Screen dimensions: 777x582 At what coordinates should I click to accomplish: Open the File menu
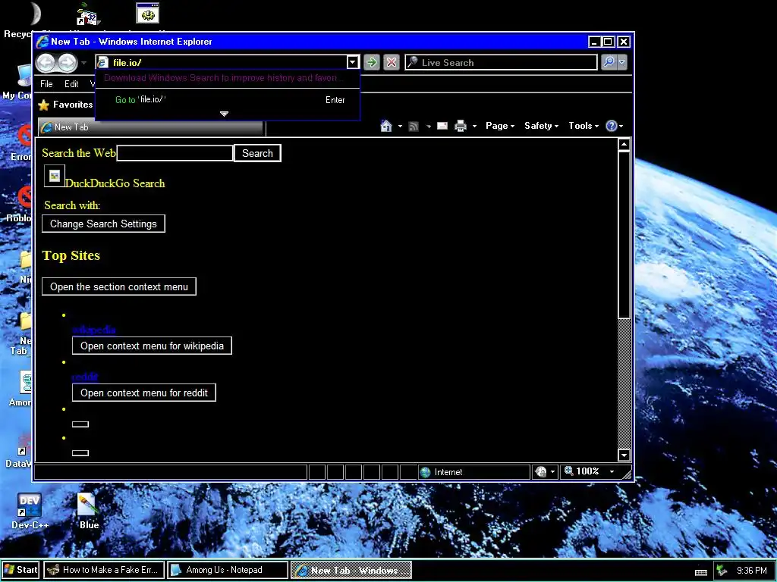coord(46,84)
